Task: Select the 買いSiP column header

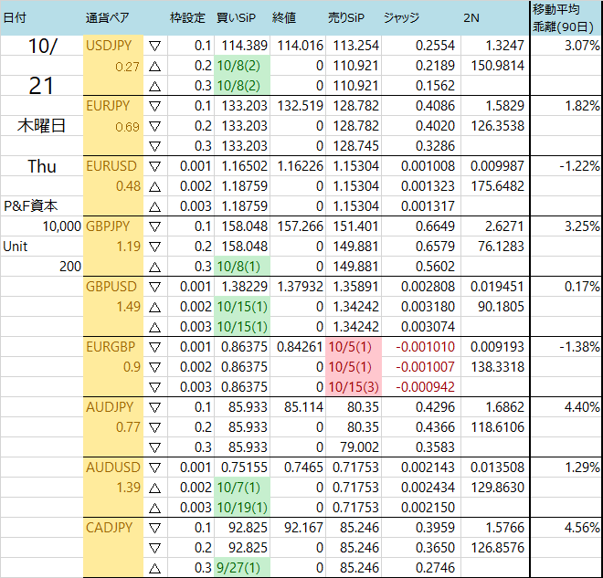Action: click(236, 17)
